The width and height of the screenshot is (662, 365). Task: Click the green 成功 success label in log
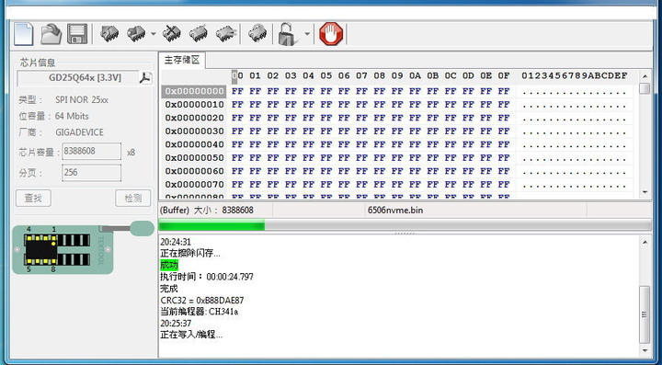169,265
